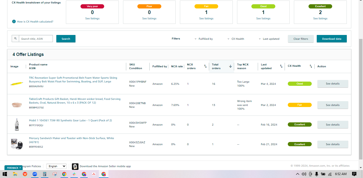This screenshot has height=178, width=363.
Task: Launch WPS Office from taskbar
Action: click(25, 174)
